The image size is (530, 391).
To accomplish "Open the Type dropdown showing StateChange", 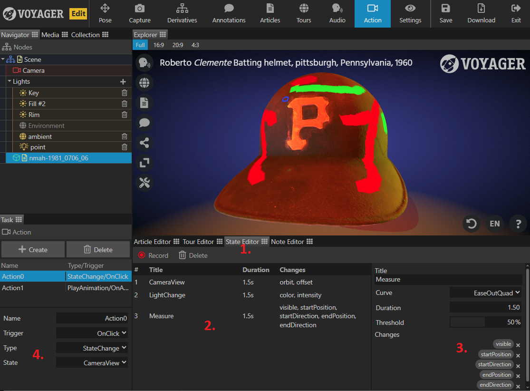I will [92, 348].
